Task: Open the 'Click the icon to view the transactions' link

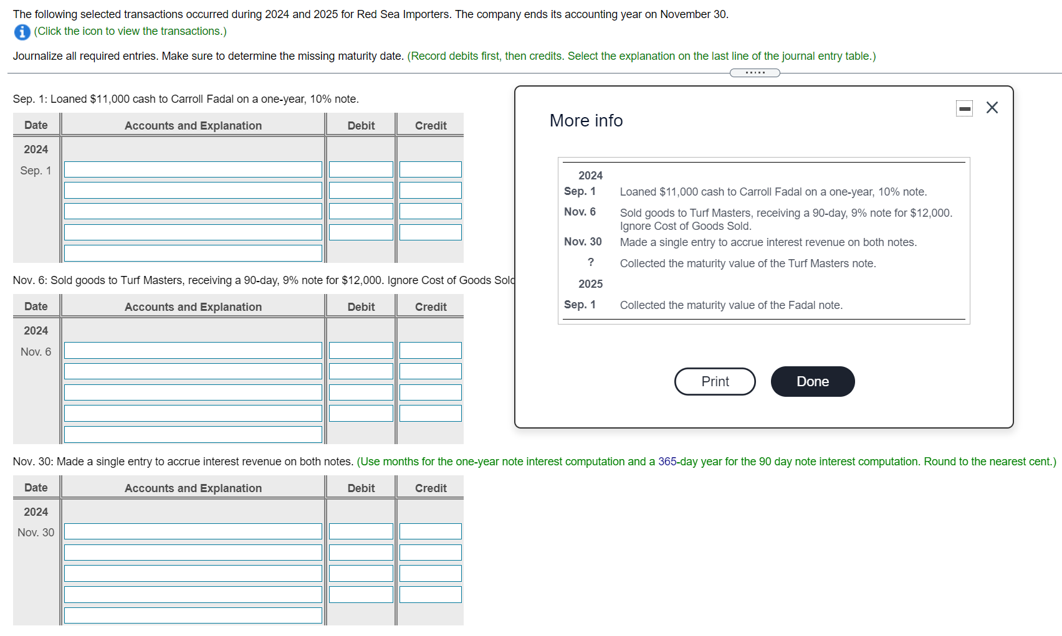Action: [x=130, y=31]
